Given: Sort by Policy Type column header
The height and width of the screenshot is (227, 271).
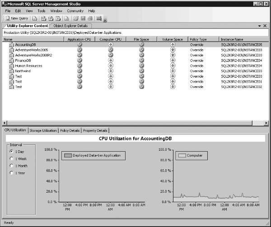Looking at the screenshot, I should (203, 39).
